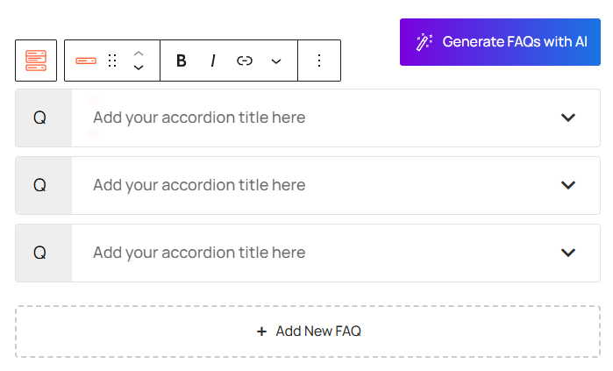Open the block options three-dot menu
The image size is (613, 371).
(319, 61)
